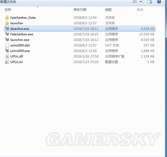Select the unins000.dat file icon
The width and height of the screenshot is (167, 157).
click(x=7, y=45)
